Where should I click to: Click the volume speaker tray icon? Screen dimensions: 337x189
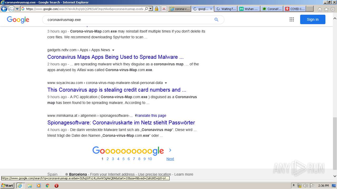point(305,186)
